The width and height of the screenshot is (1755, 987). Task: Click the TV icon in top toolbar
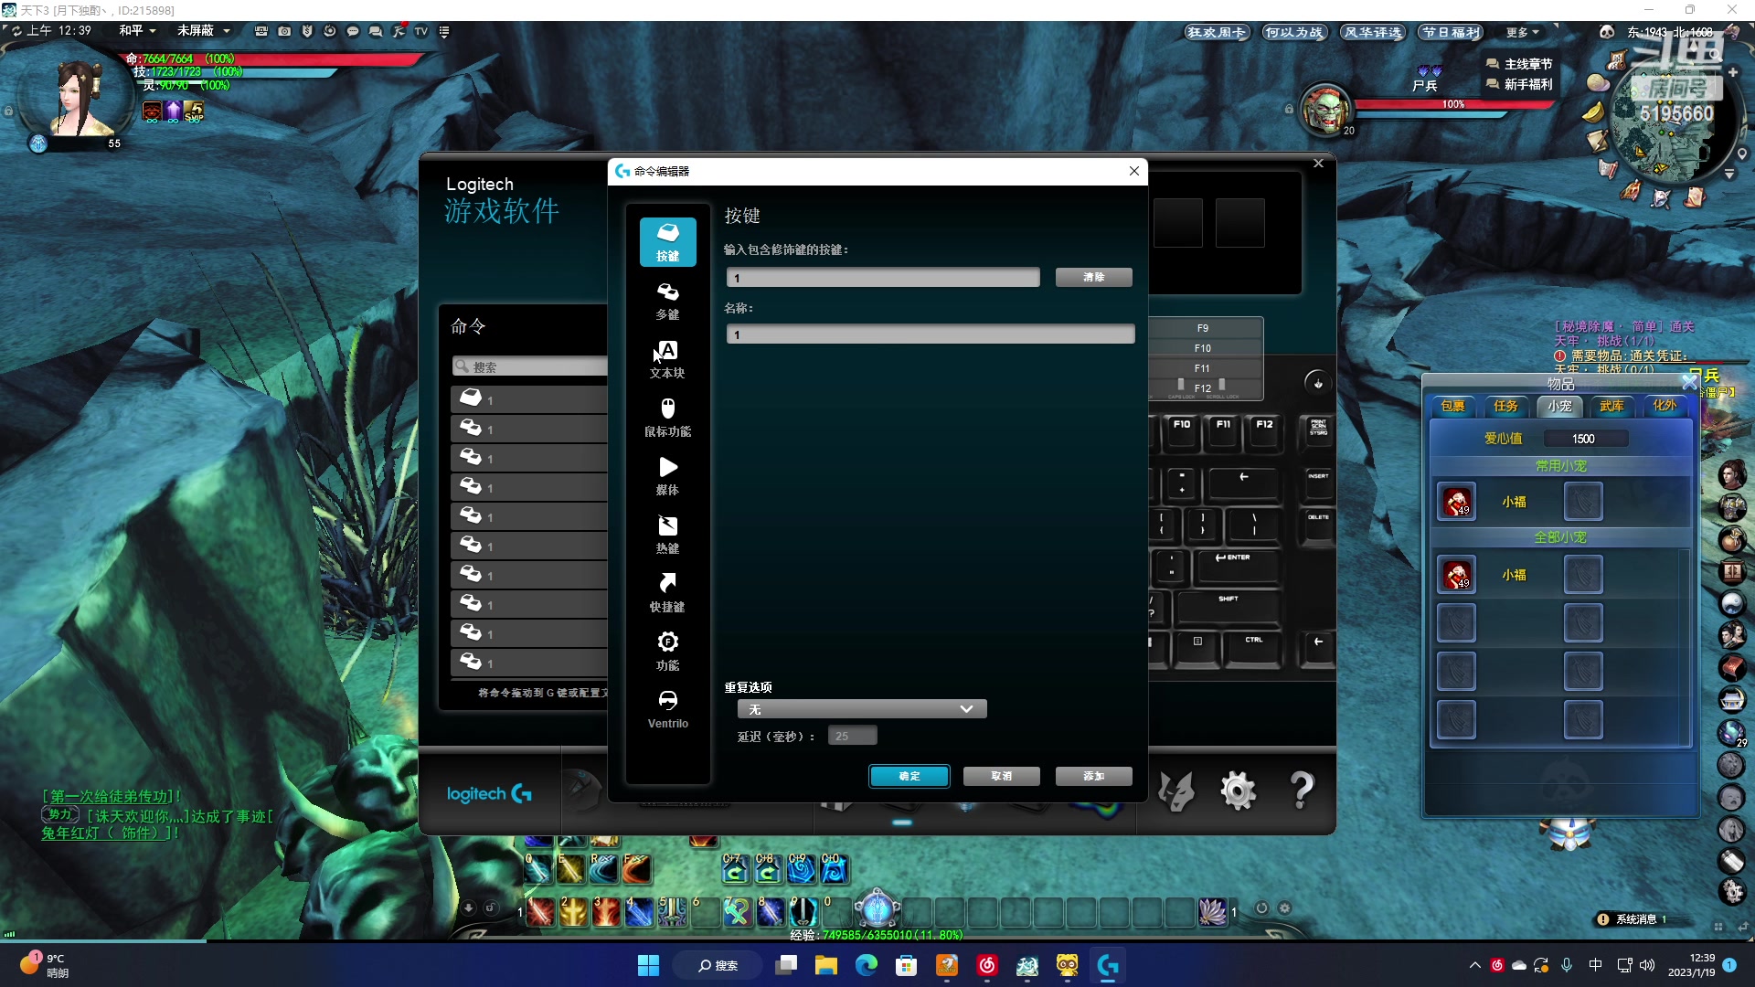(x=421, y=31)
